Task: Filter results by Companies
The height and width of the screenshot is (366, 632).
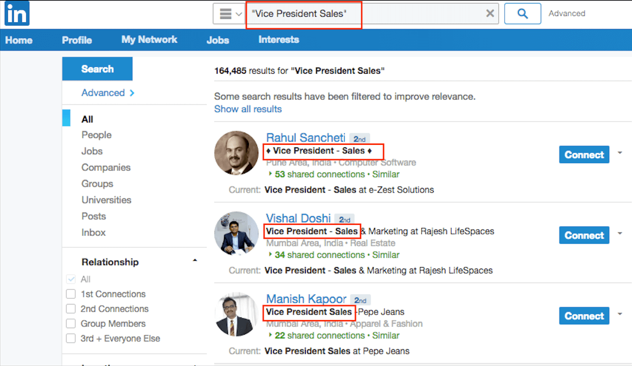Action: [x=106, y=167]
